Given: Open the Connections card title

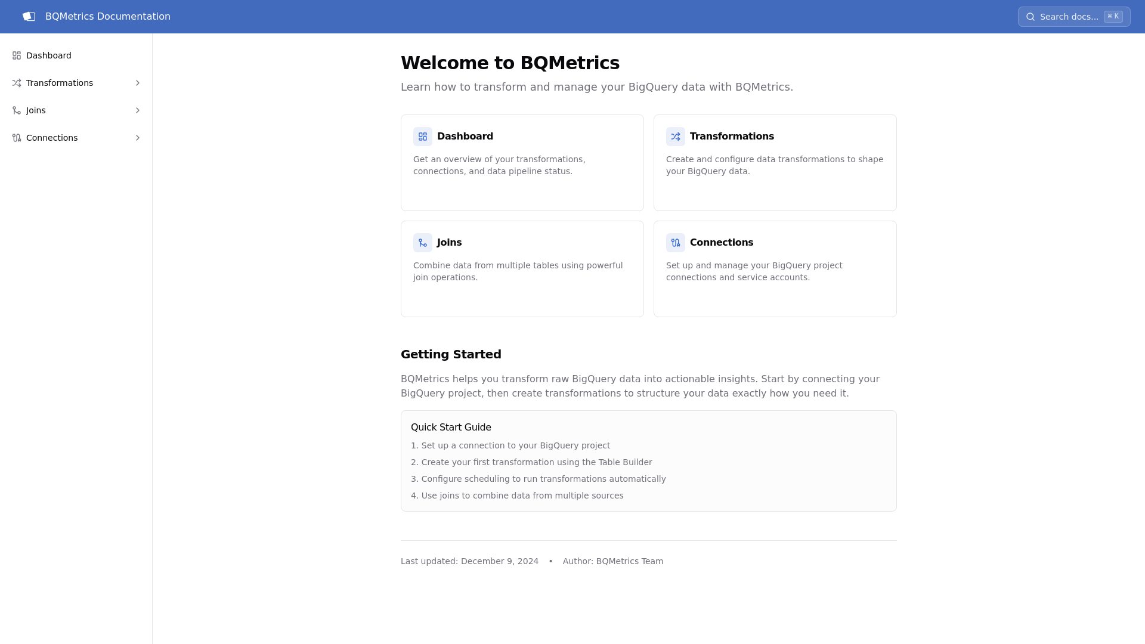Looking at the screenshot, I should (722, 243).
